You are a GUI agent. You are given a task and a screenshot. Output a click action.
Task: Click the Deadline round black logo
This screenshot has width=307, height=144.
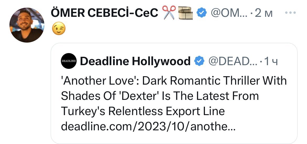[x=68, y=61]
